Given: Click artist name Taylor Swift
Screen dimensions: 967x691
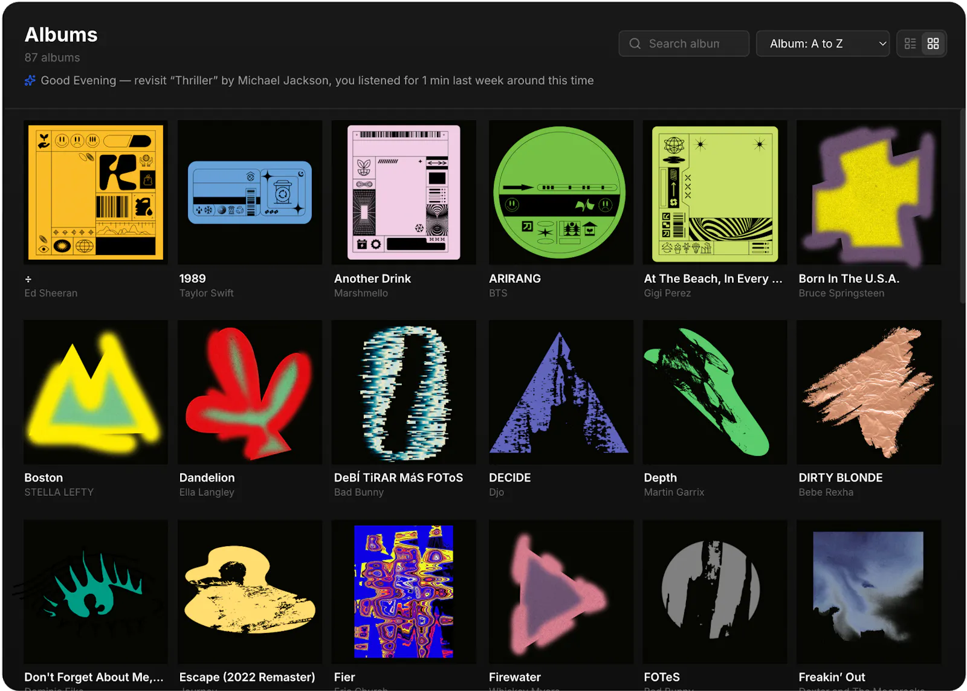Looking at the screenshot, I should coord(206,293).
